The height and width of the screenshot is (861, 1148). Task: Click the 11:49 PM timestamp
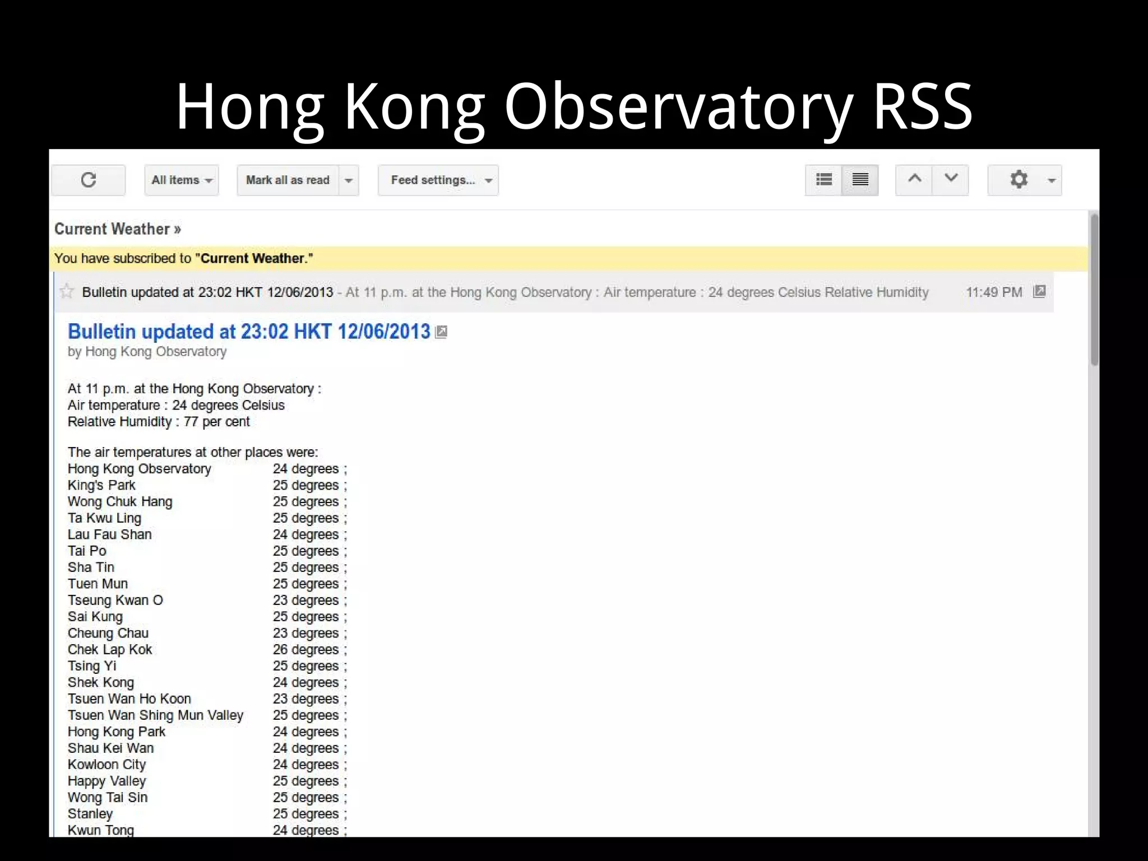point(994,292)
